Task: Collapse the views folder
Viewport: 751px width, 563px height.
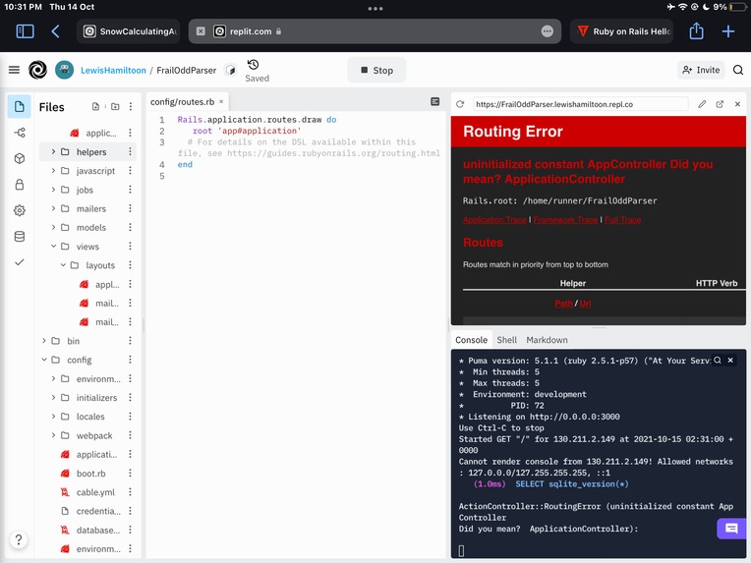Action: (x=53, y=246)
